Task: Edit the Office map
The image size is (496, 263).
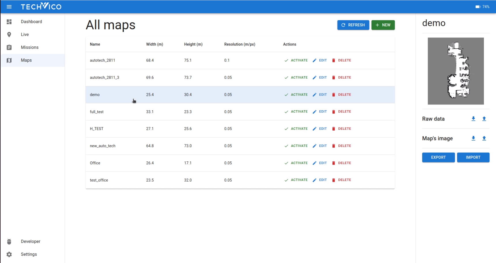Action: tap(320, 163)
